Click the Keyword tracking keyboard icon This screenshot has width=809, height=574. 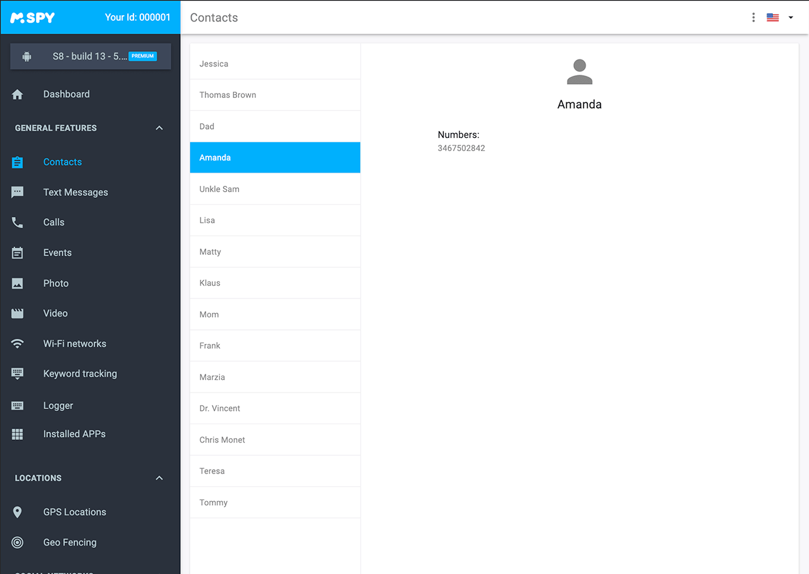[x=18, y=374]
